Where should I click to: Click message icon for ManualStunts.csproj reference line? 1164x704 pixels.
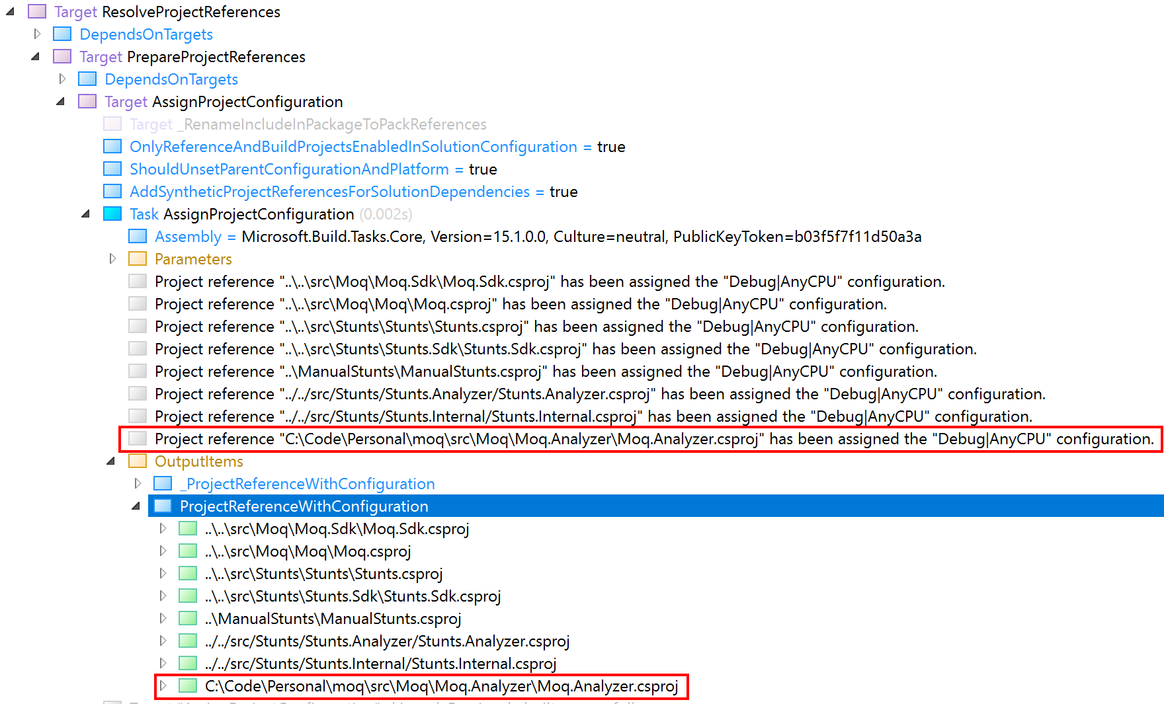coord(138,371)
